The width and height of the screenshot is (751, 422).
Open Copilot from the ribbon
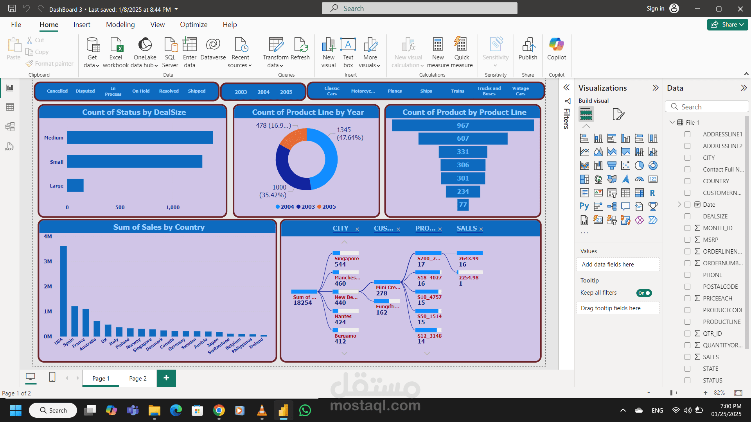pos(556,48)
